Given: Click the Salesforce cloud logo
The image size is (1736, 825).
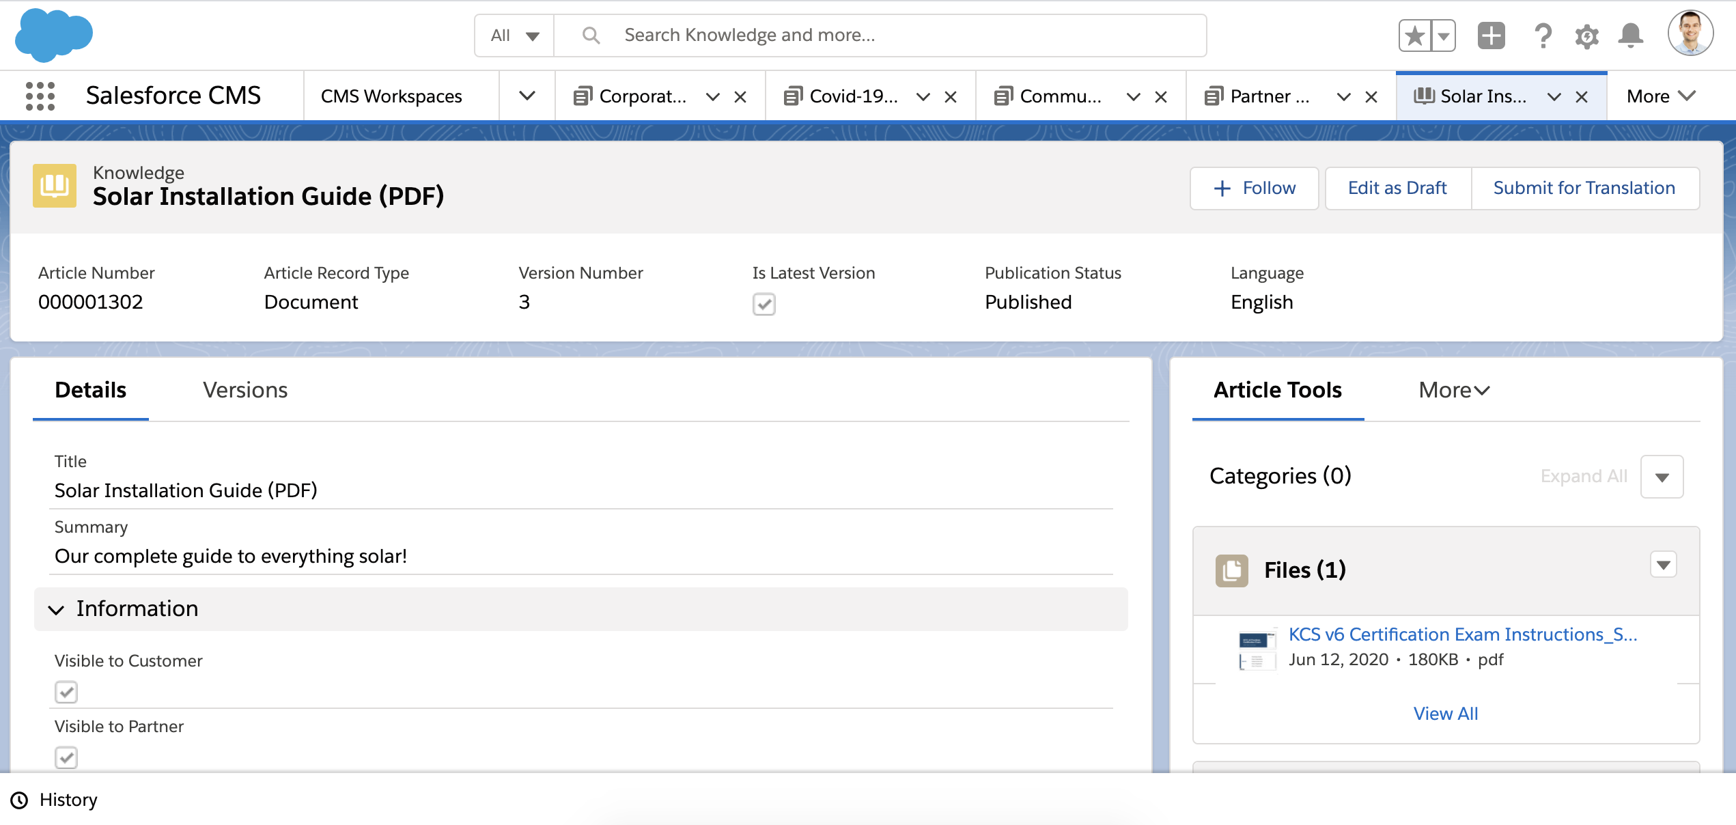Looking at the screenshot, I should [x=54, y=36].
